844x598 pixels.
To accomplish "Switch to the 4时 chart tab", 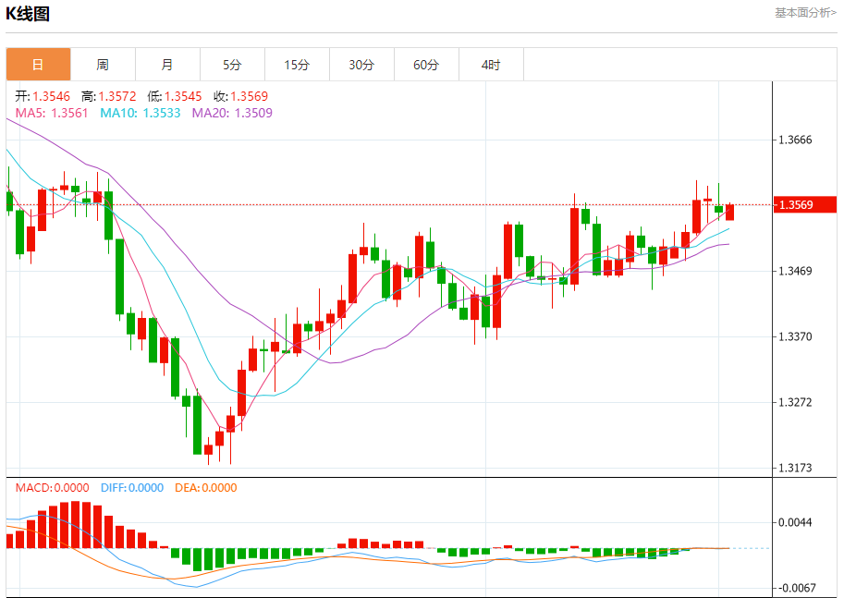I will point(491,65).
